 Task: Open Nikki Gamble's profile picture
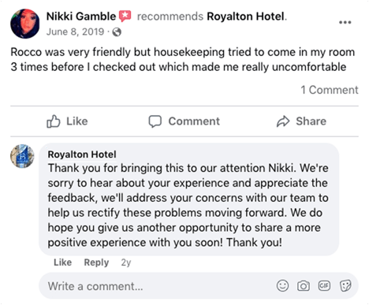25,24
